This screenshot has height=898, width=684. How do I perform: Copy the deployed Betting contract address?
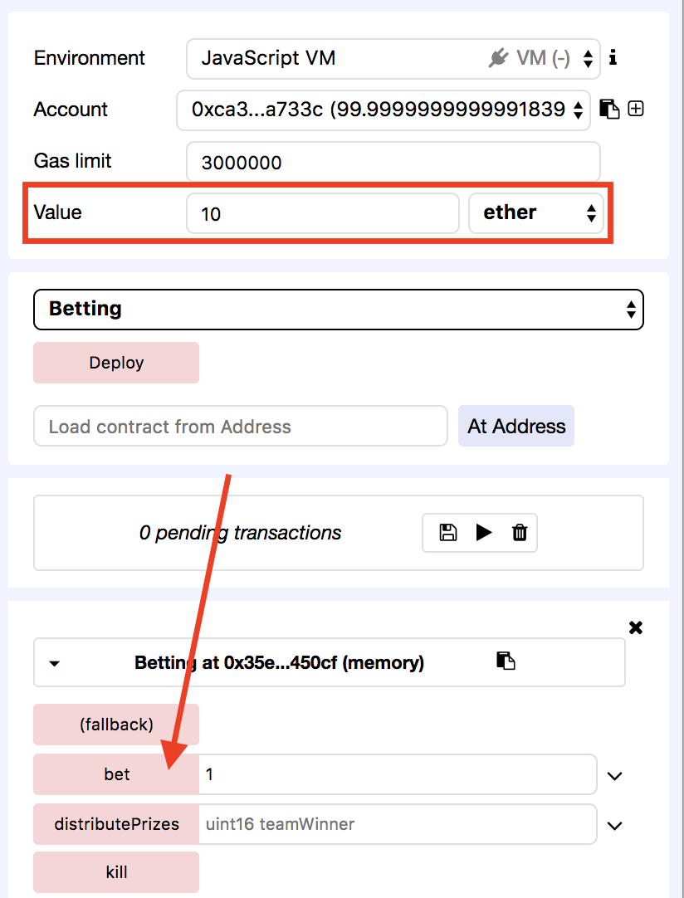pos(506,661)
